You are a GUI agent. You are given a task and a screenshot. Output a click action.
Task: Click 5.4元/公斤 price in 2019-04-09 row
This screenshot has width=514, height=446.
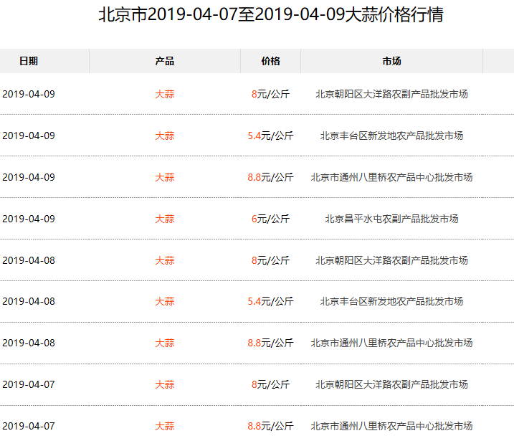(270, 136)
